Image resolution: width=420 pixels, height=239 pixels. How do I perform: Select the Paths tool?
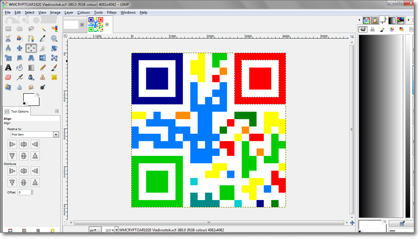[x=31, y=38]
